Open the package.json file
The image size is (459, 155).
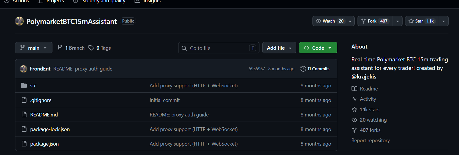coord(44,144)
